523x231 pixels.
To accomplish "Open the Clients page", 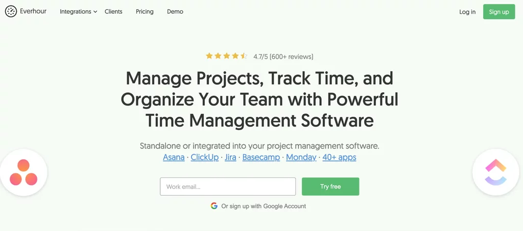I will pos(113,12).
